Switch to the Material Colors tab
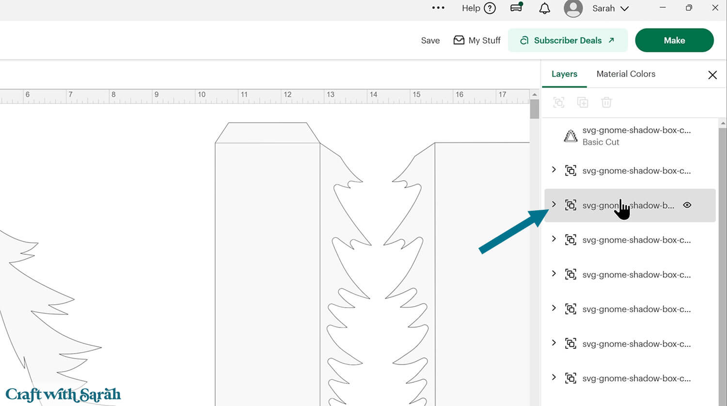The width and height of the screenshot is (727, 406). pos(626,74)
